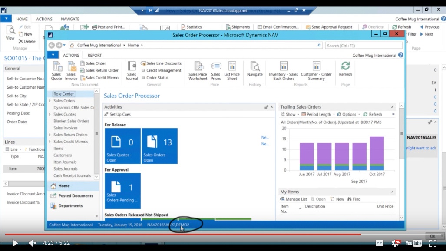Click Set Up Cues
The image size is (446, 251).
tap(118, 114)
